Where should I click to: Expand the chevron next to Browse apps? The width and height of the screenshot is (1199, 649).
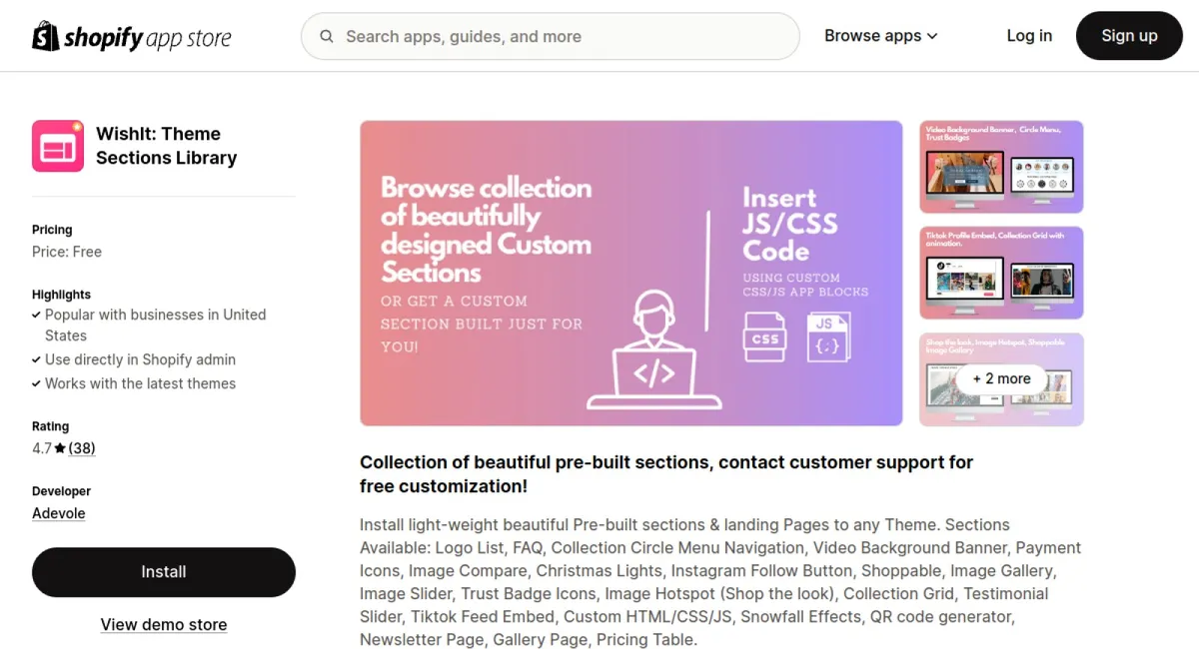[x=931, y=36]
